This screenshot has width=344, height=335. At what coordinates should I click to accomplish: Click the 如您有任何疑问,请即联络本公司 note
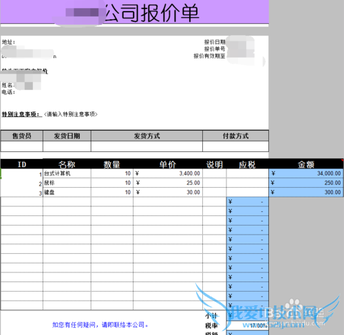[x=100, y=325]
